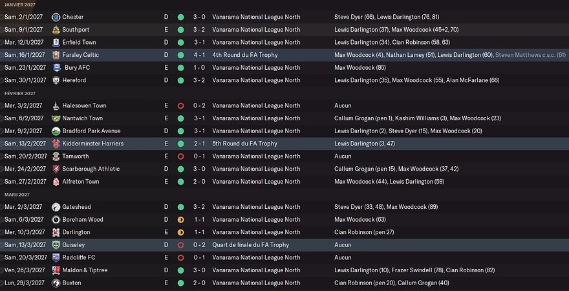
Task: Click the Buxton club badge
Action: (56, 283)
